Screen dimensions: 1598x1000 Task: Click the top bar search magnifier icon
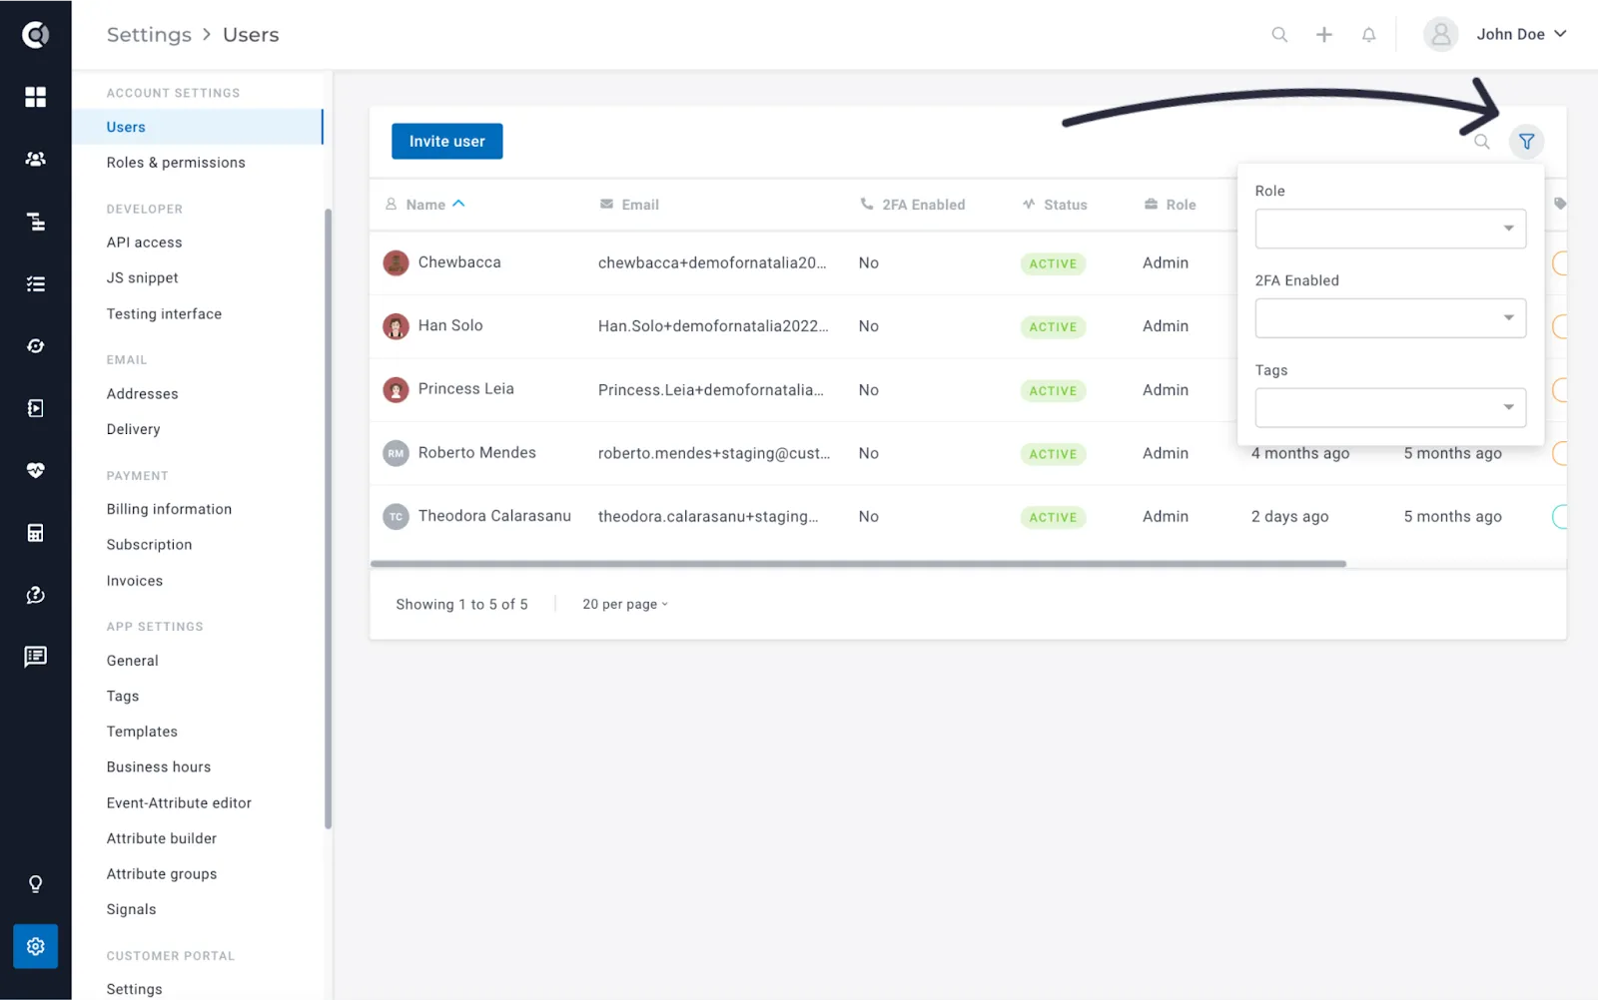[x=1279, y=35]
